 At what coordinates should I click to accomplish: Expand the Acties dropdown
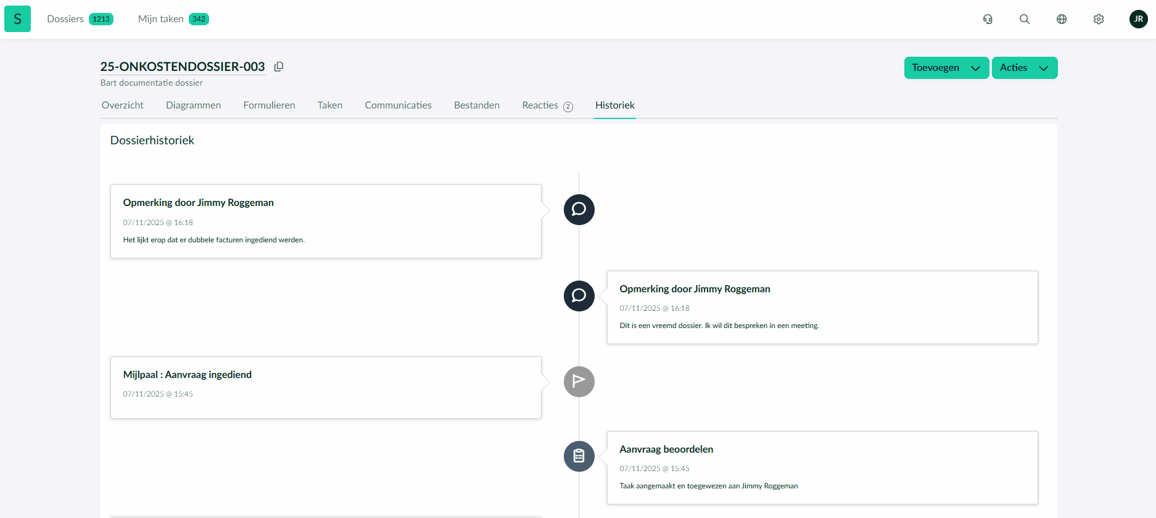point(1024,68)
